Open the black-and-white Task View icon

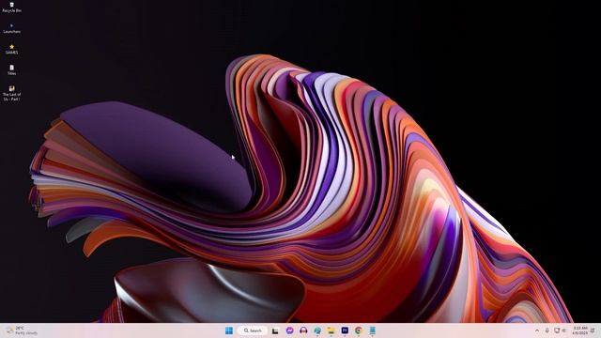pyautogui.click(x=275, y=330)
